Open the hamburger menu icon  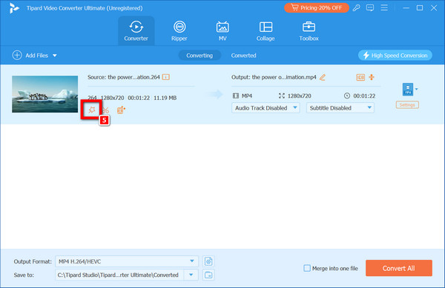click(384, 7)
